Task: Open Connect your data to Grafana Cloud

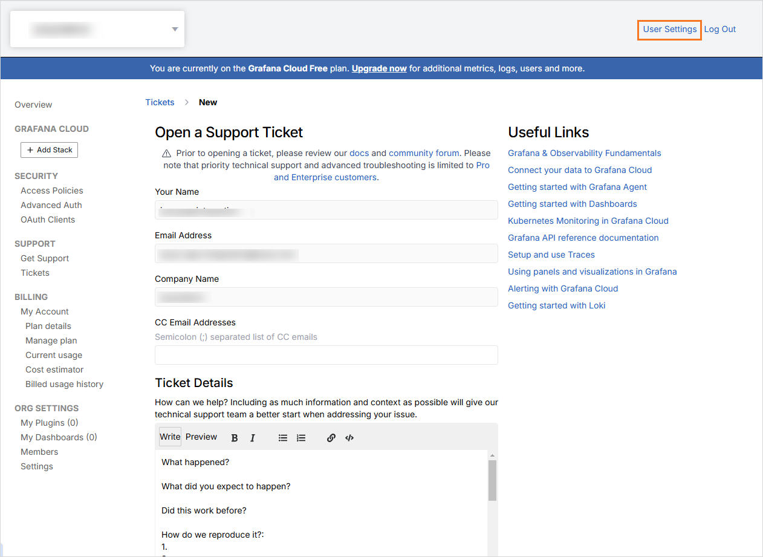Action: tap(580, 170)
